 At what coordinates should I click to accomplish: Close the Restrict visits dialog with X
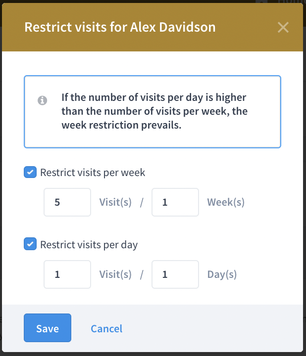(x=283, y=27)
